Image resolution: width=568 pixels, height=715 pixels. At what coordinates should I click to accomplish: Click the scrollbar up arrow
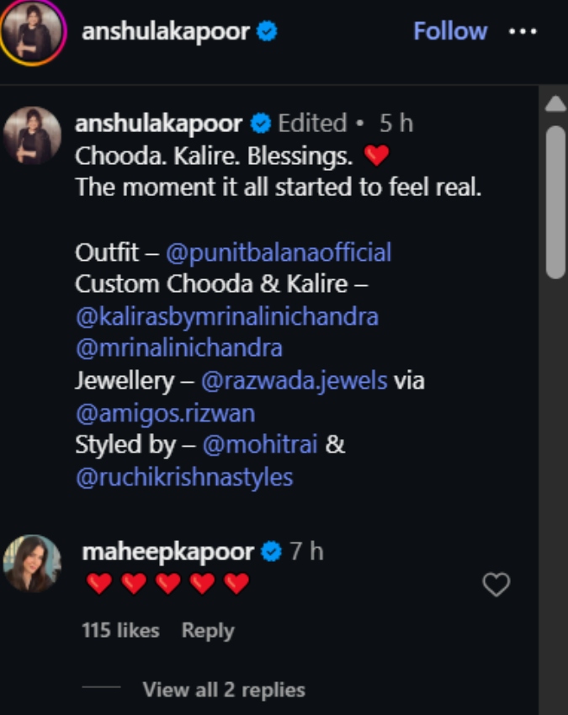click(555, 103)
